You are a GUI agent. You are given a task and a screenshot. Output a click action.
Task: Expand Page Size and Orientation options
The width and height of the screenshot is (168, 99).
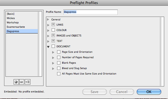[53, 52]
